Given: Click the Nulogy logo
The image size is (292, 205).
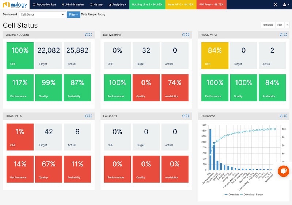Looking at the screenshot, I should pos(15,5).
